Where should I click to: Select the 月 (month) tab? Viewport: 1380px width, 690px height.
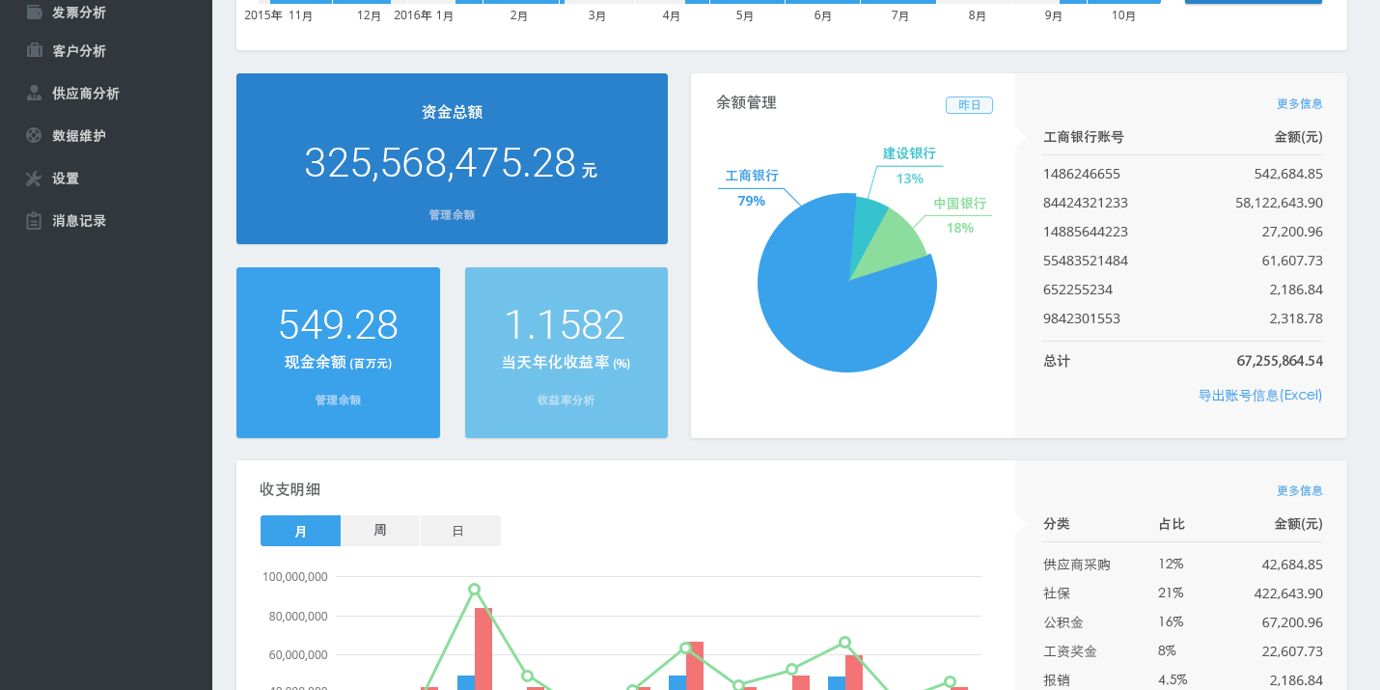point(300,530)
